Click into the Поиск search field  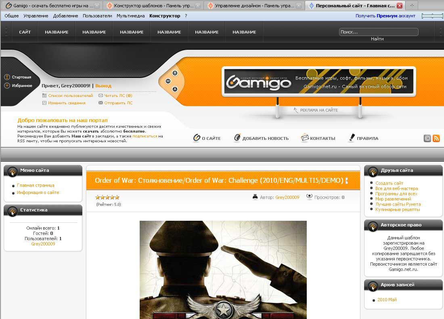pos(379,32)
